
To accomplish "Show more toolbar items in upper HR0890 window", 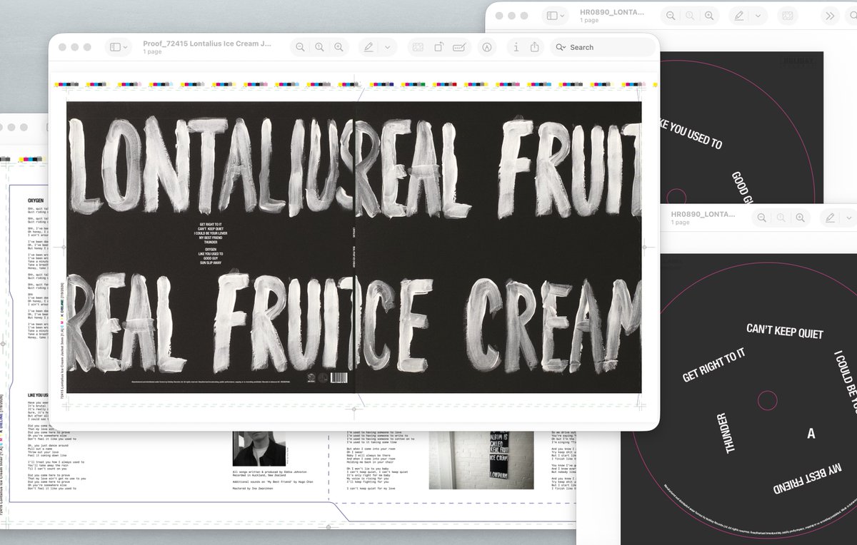I will pos(829,15).
